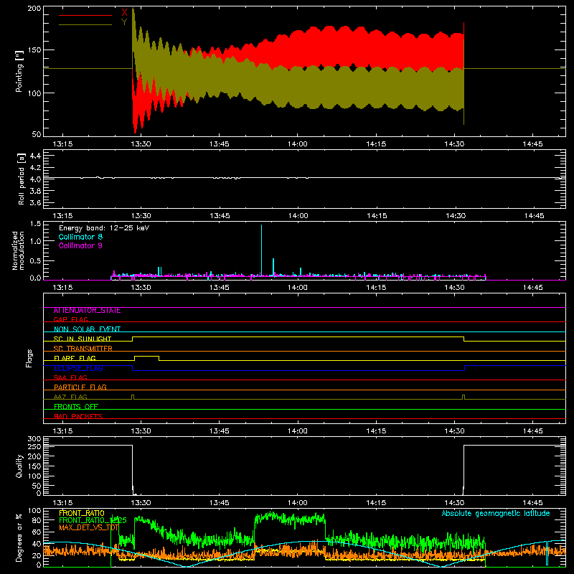
Task: Select the orange MAX_DET_VS_TOT legend entry
Action: click(88, 527)
